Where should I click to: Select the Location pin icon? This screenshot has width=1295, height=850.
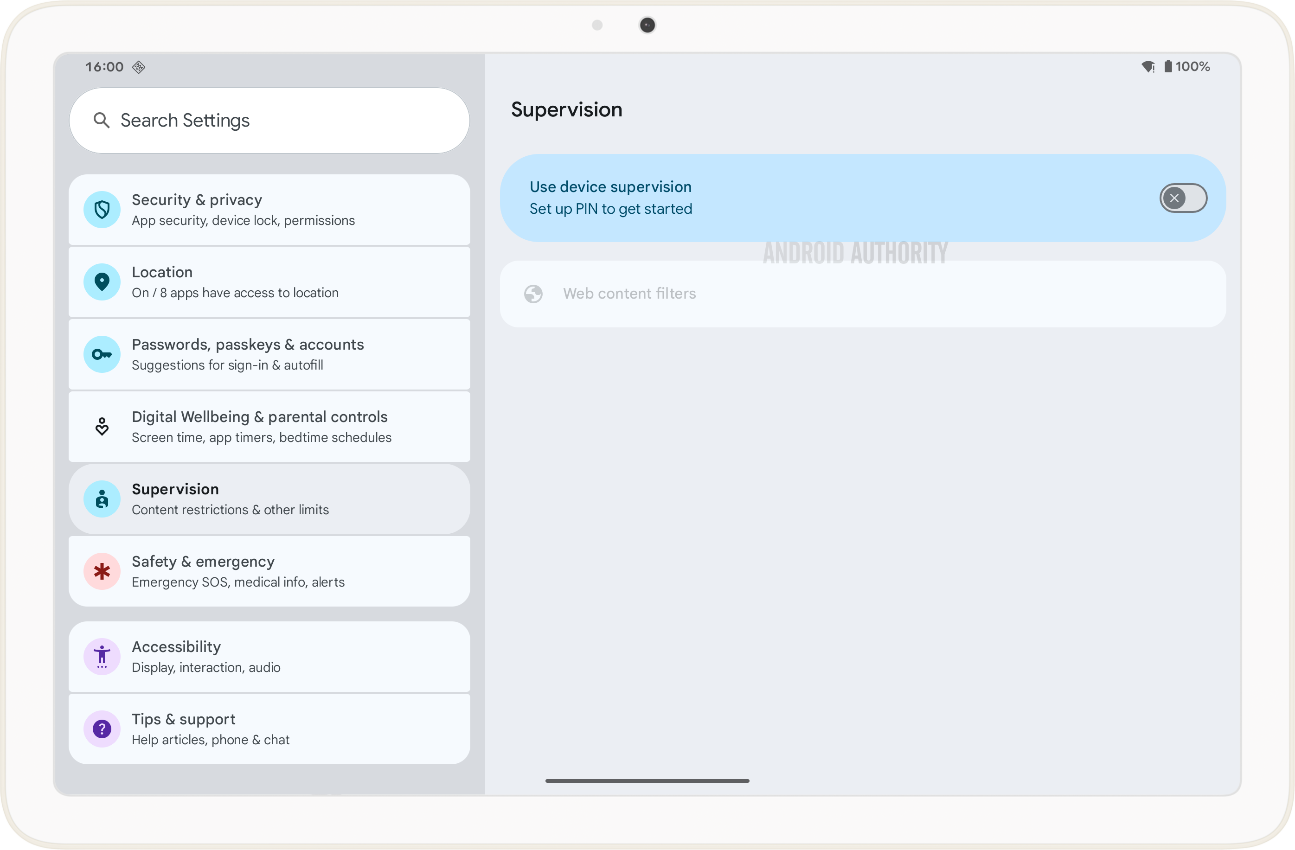tap(102, 281)
